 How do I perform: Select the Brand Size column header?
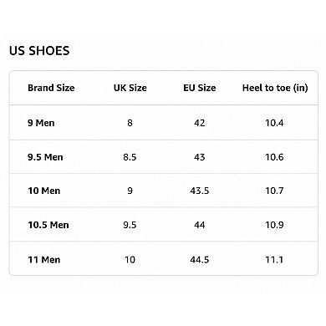[51, 88]
